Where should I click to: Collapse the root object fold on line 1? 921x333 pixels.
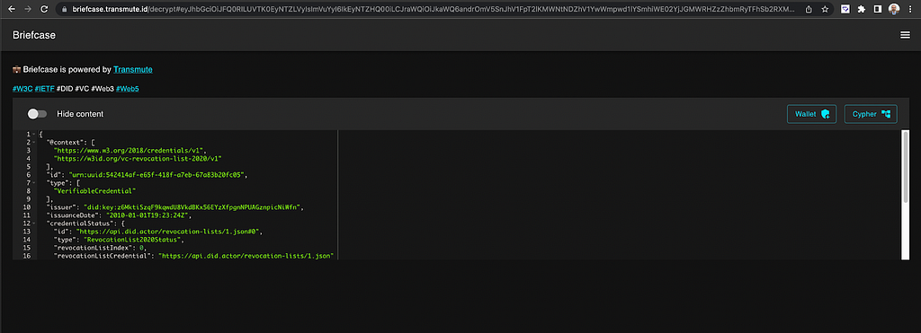click(34, 135)
